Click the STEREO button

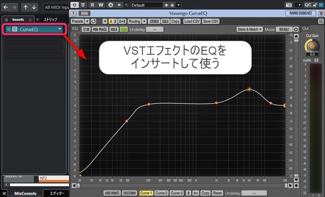(154, 21)
